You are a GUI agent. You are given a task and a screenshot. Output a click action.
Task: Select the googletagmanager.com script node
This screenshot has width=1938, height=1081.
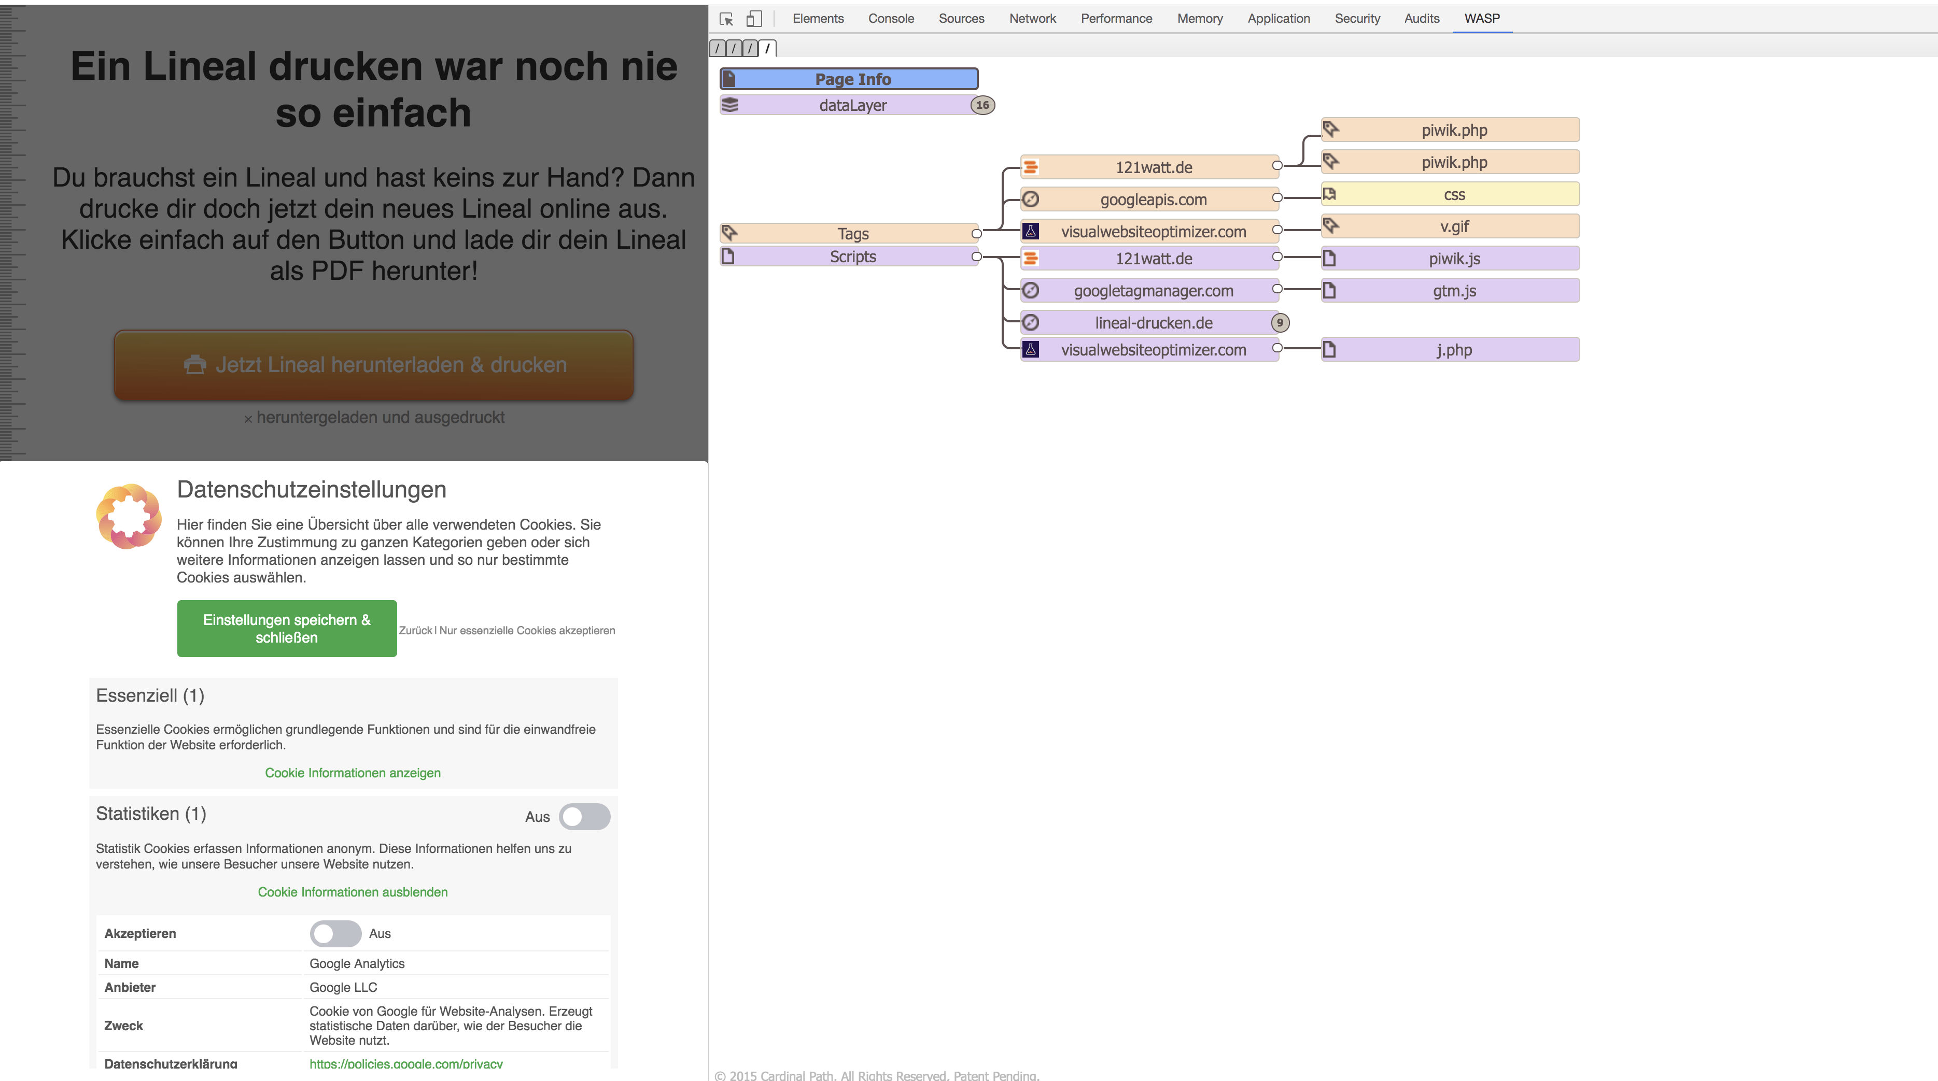coord(1153,291)
